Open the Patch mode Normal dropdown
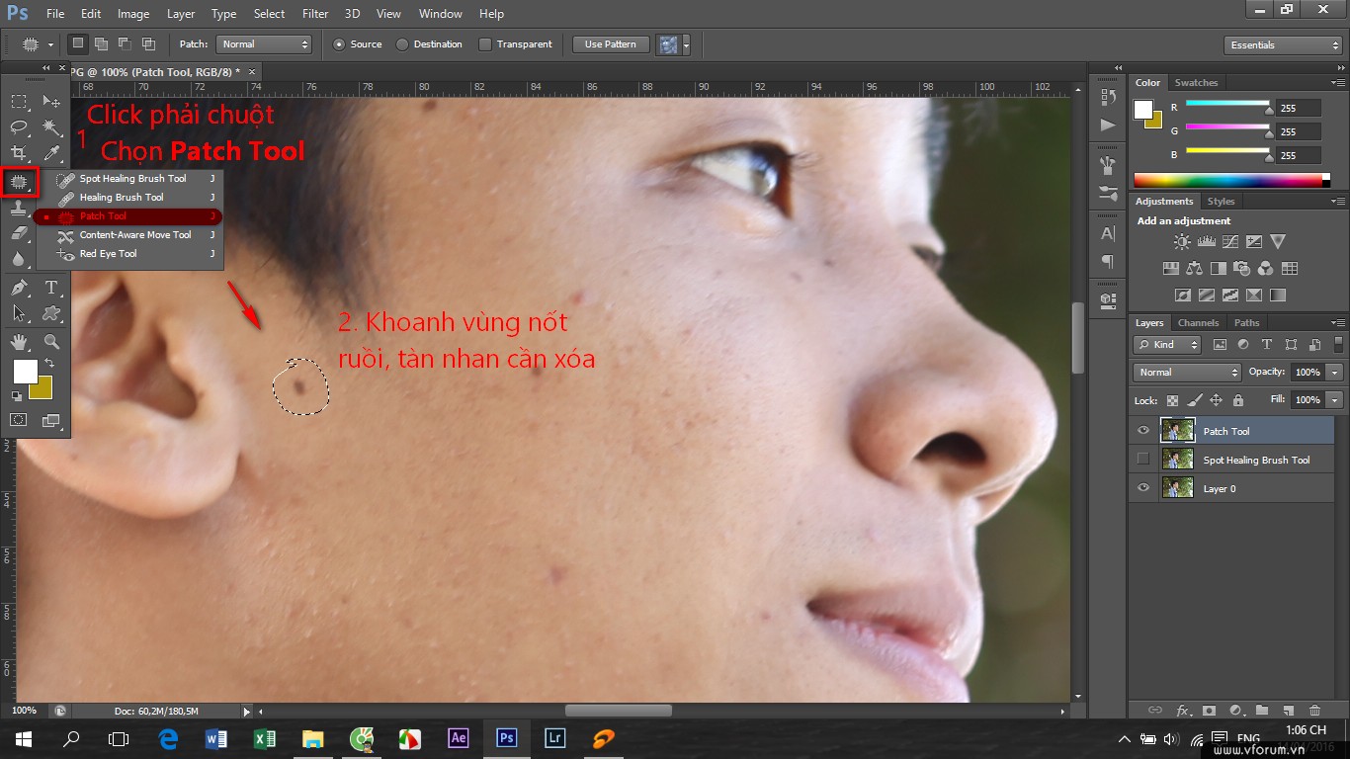Screen dimensions: 1350x759 point(264,44)
